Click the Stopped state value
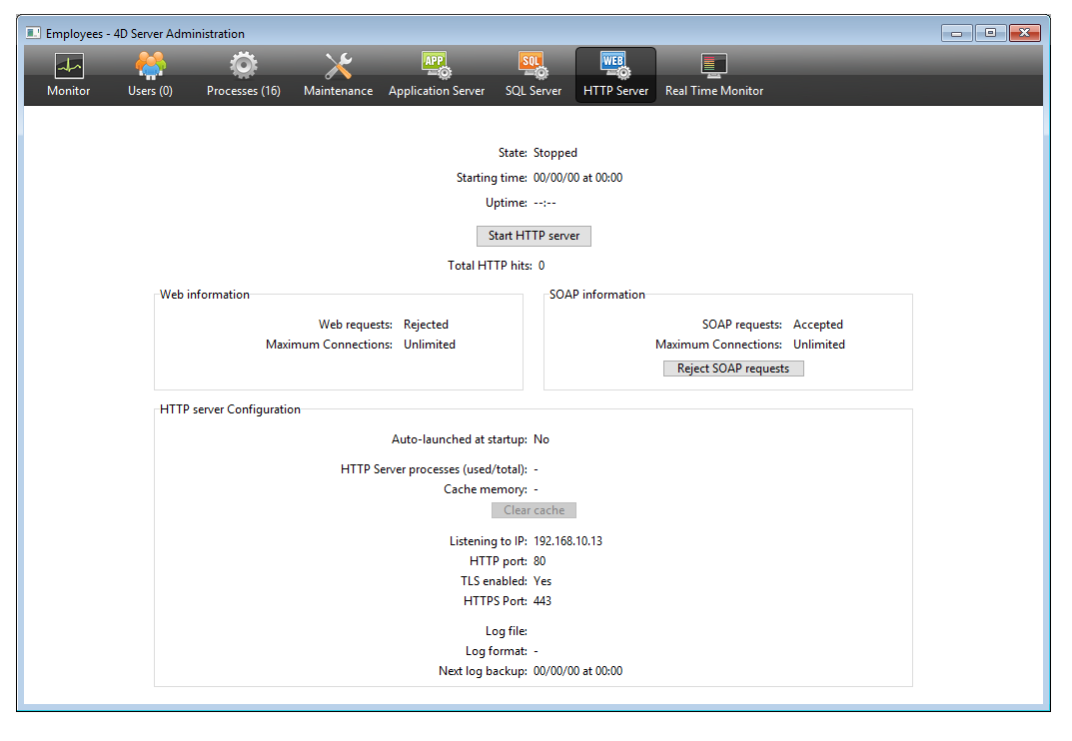The image size is (1072, 741). pos(555,153)
